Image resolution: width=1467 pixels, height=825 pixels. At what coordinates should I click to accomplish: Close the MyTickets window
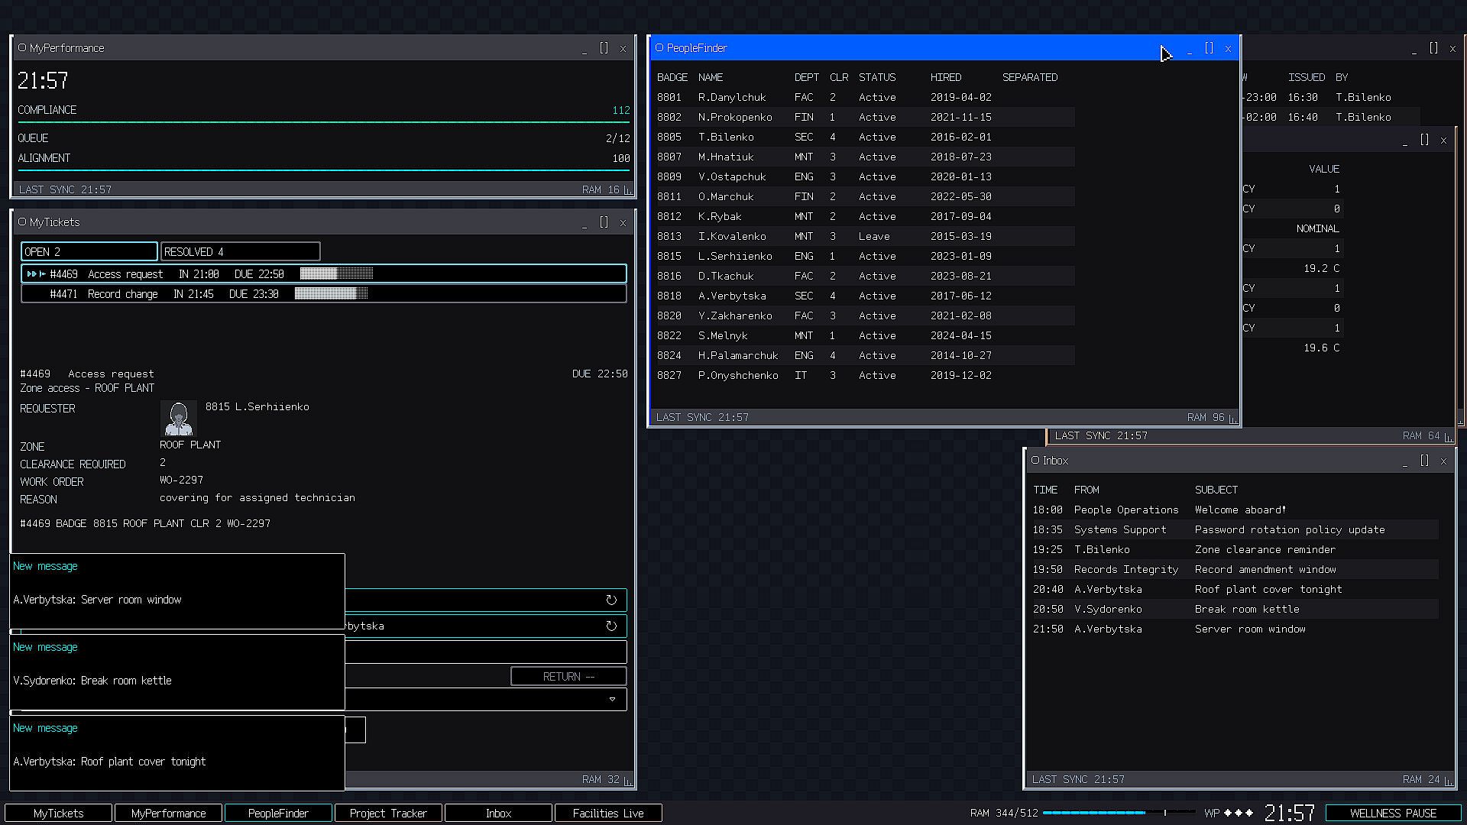pyautogui.click(x=623, y=222)
